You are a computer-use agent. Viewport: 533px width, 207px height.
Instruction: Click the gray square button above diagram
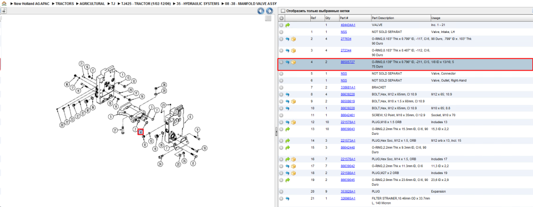point(268,18)
